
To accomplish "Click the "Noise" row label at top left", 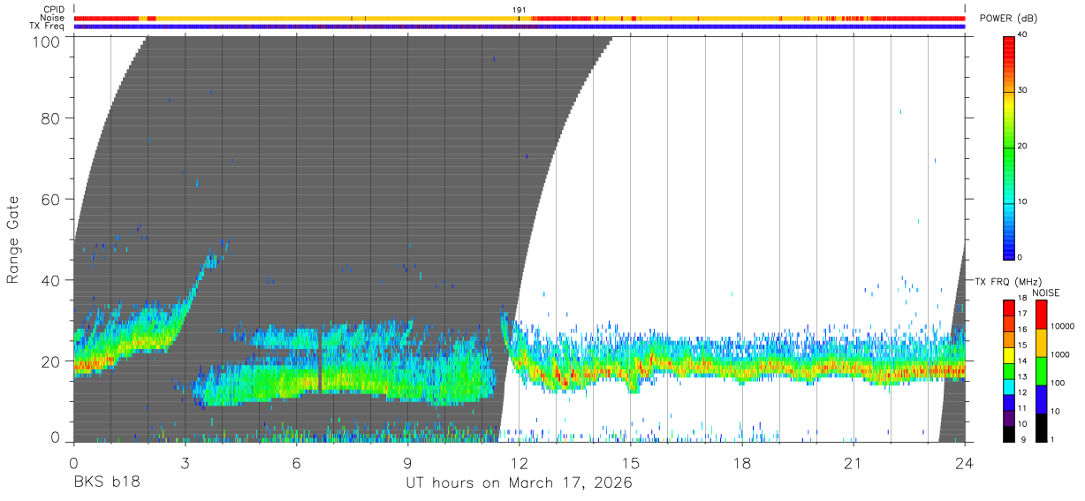I will point(52,18).
